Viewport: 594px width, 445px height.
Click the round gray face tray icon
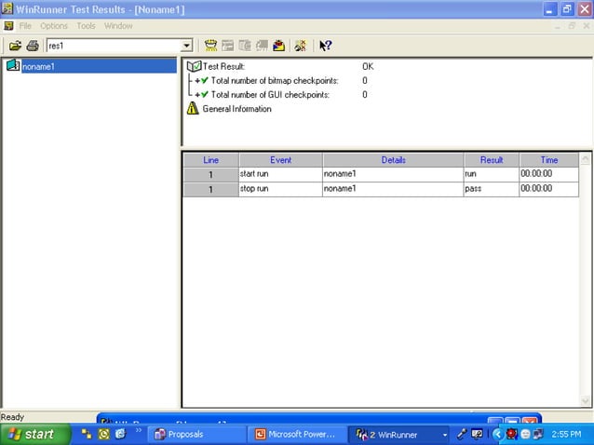[x=525, y=434]
